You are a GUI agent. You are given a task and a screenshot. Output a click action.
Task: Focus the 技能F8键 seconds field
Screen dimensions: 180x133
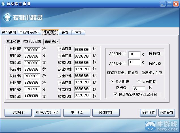(x=82, y=95)
